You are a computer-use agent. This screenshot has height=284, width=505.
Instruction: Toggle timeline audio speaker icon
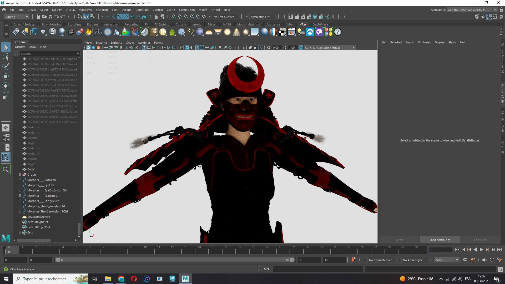click(484, 260)
